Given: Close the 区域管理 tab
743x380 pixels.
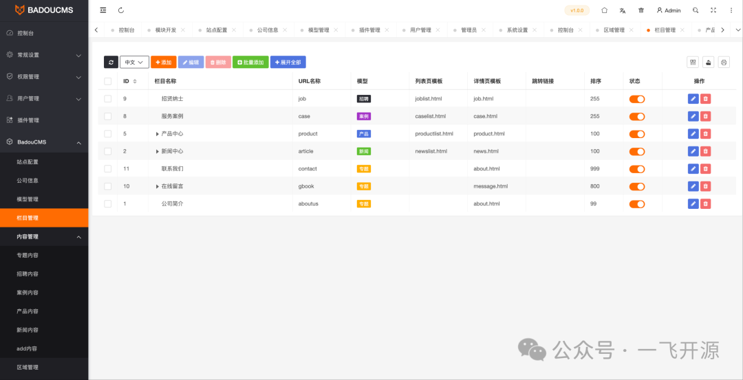Looking at the screenshot, I should [631, 30].
